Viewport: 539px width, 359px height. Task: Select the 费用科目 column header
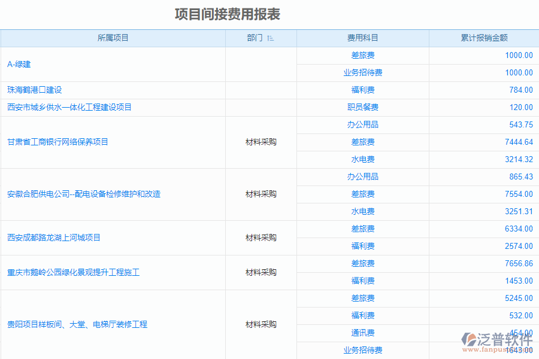[362, 38]
